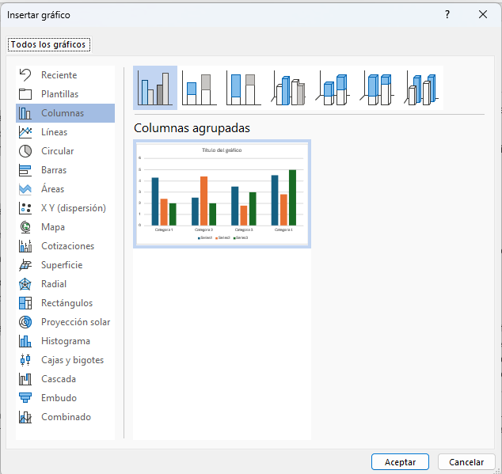This screenshot has width=502, height=474.
Task: Choose the stacked column subtype icon
Action: tap(199, 88)
